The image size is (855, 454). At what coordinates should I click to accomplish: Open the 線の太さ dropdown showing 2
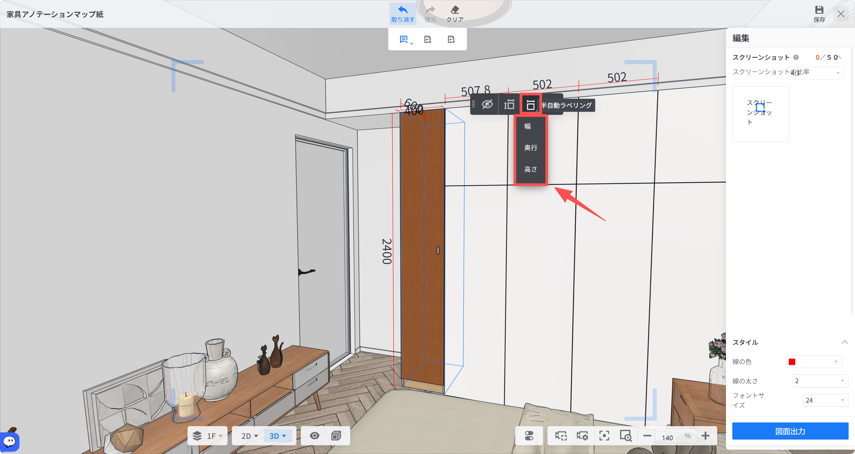click(x=820, y=381)
